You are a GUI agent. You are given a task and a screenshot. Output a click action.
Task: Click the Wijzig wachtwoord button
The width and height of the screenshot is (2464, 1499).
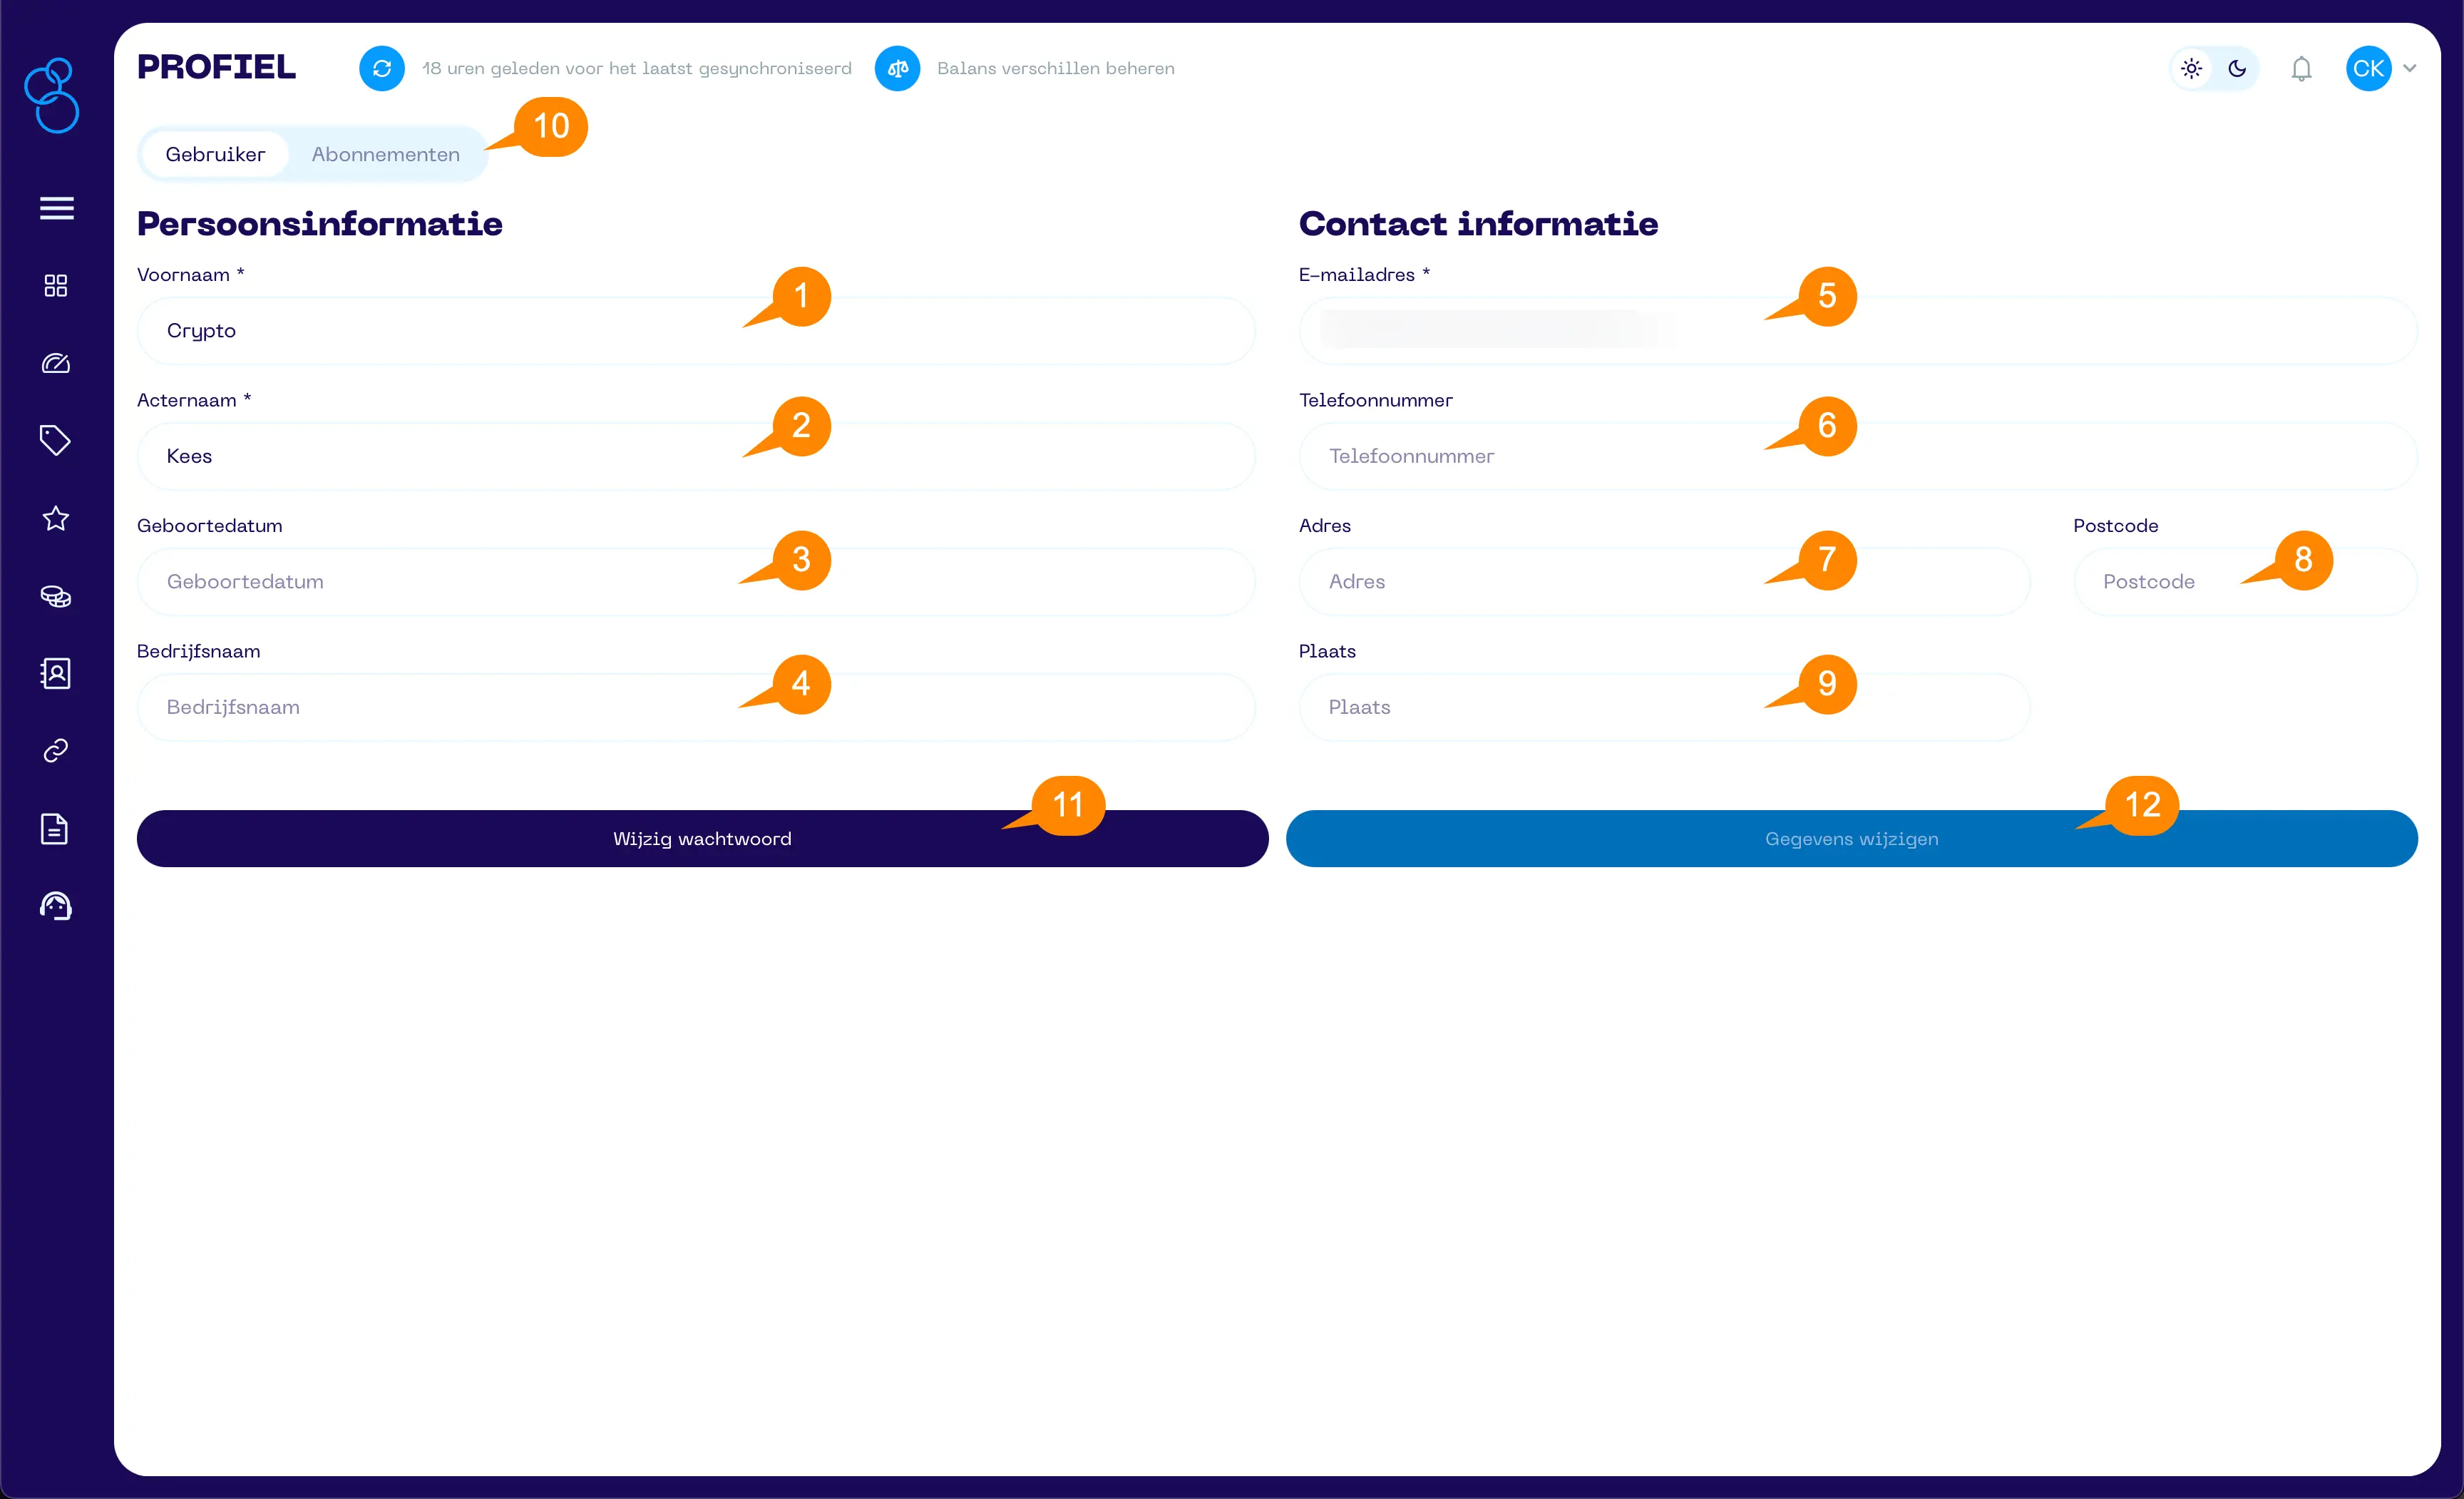[x=702, y=838]
